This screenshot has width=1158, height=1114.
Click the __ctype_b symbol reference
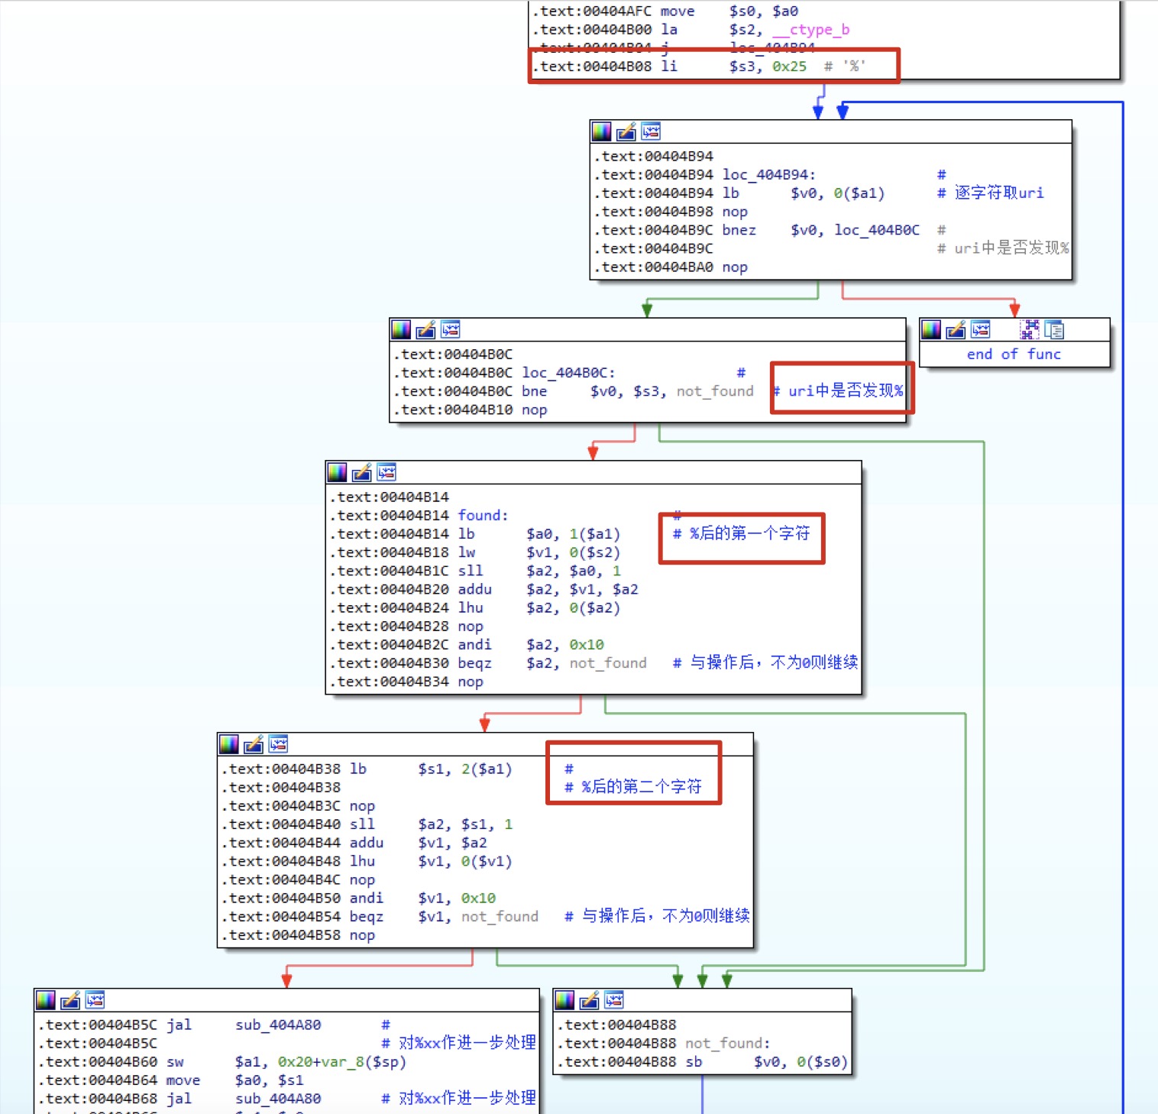coord(810,30)
